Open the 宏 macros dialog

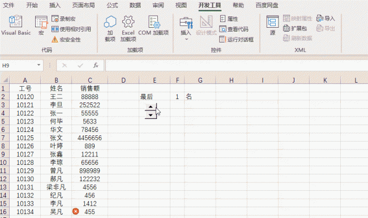(41, 25)
